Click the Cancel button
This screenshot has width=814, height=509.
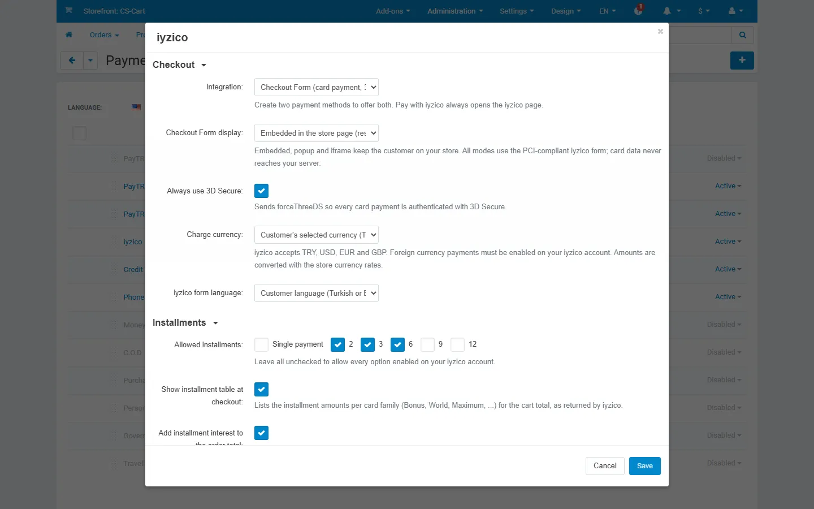click(x=605, y=466)
